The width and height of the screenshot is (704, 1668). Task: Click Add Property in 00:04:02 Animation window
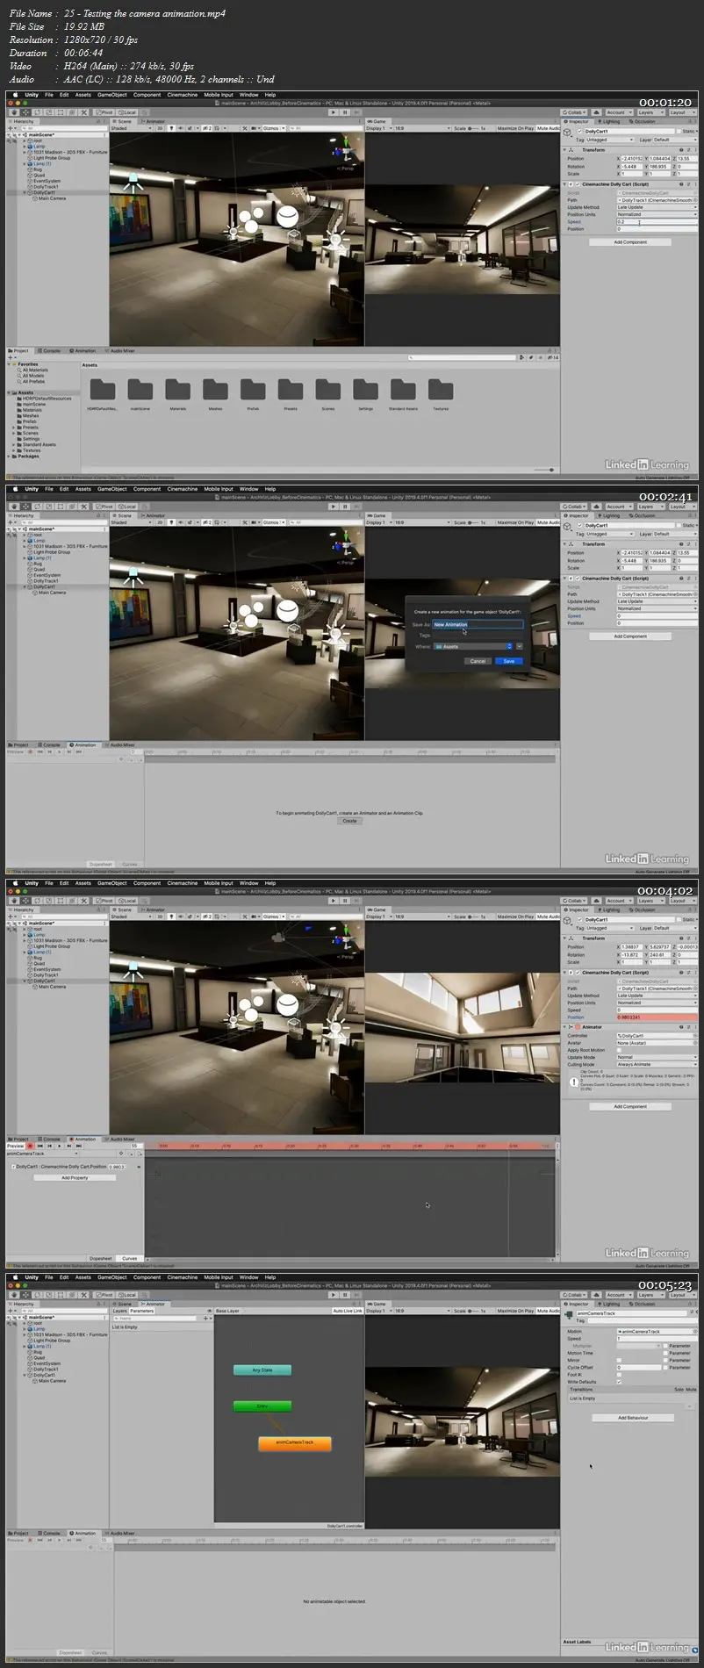click(75, 1177)
